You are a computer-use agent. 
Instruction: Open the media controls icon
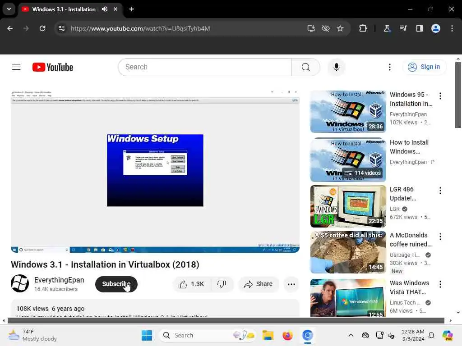tap(403, 28)
